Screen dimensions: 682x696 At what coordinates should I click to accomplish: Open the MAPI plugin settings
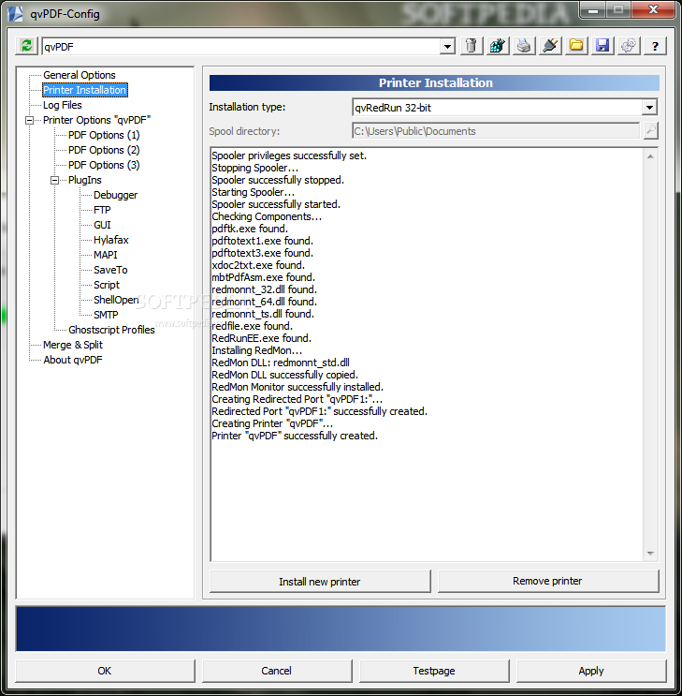pyautogui.click(x=106, y=255)
